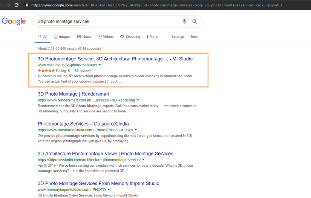Expand dropdown arrow beside memoryimprintstudio.com URL

tap(109, 189)
